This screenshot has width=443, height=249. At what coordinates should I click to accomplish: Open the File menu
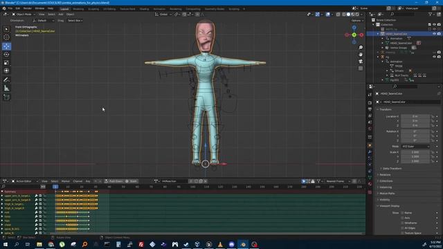point(10,8)
